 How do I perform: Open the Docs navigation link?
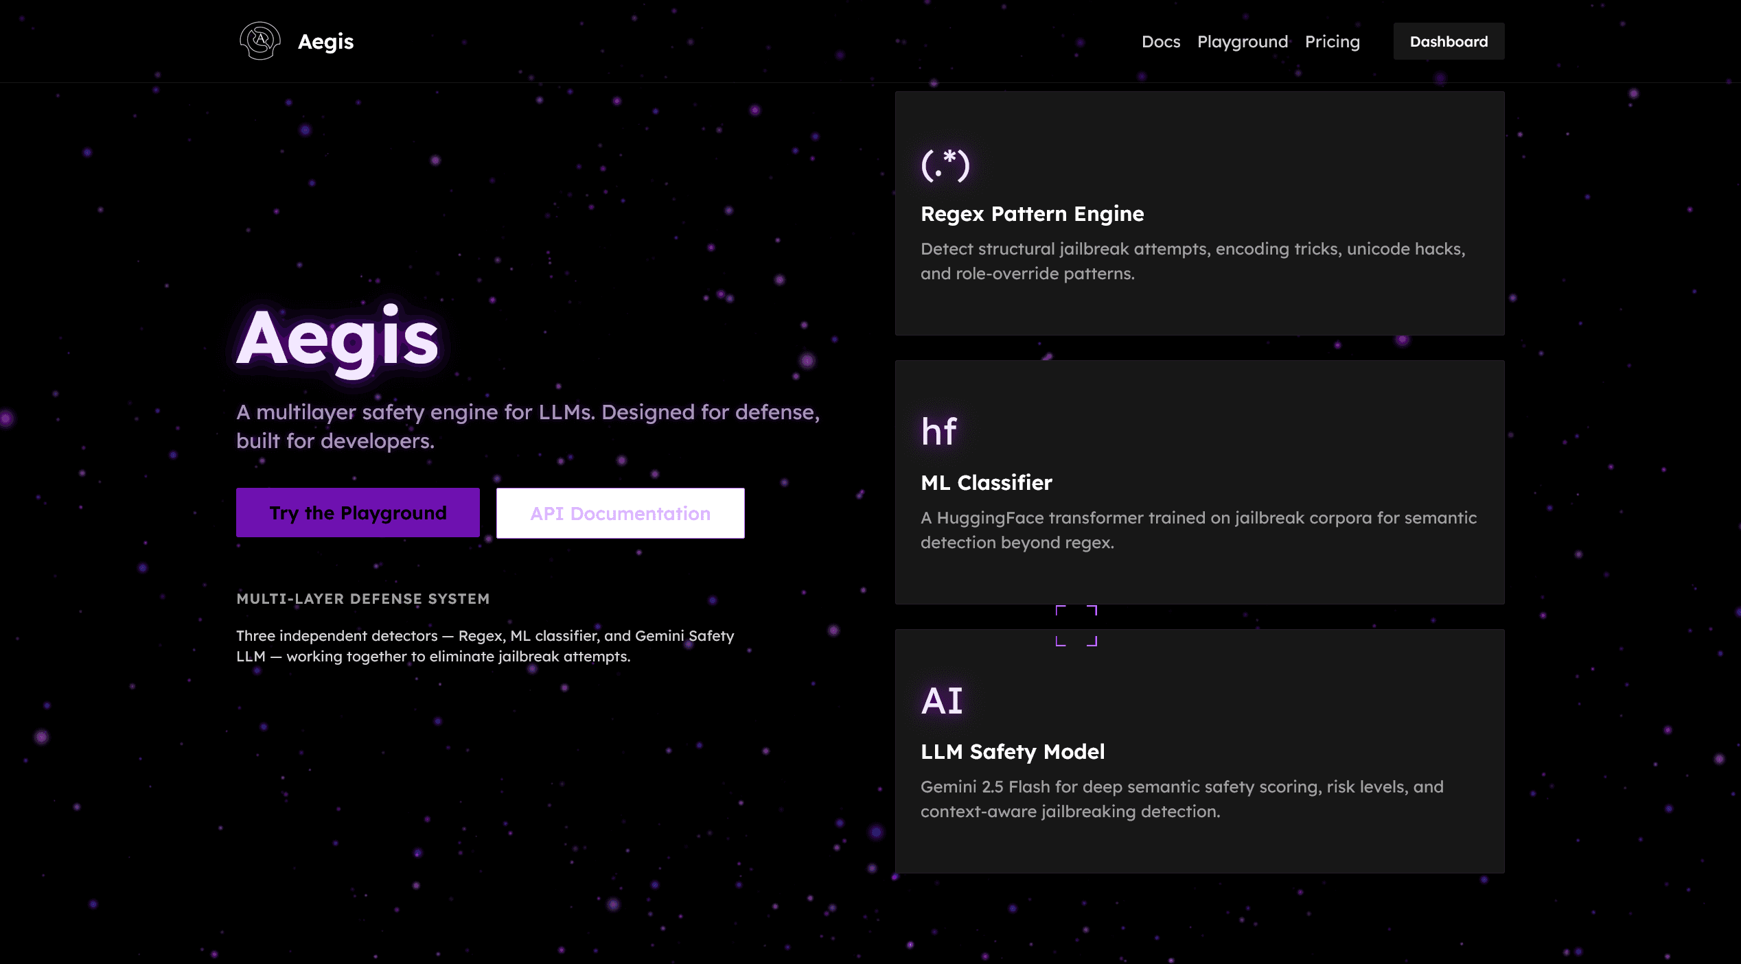pos(1160,42)
